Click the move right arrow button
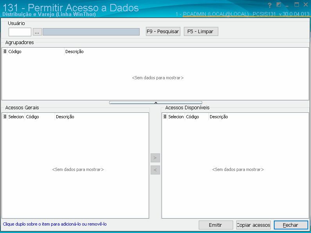This screenshot has height=233, width=311. [155, 158]
